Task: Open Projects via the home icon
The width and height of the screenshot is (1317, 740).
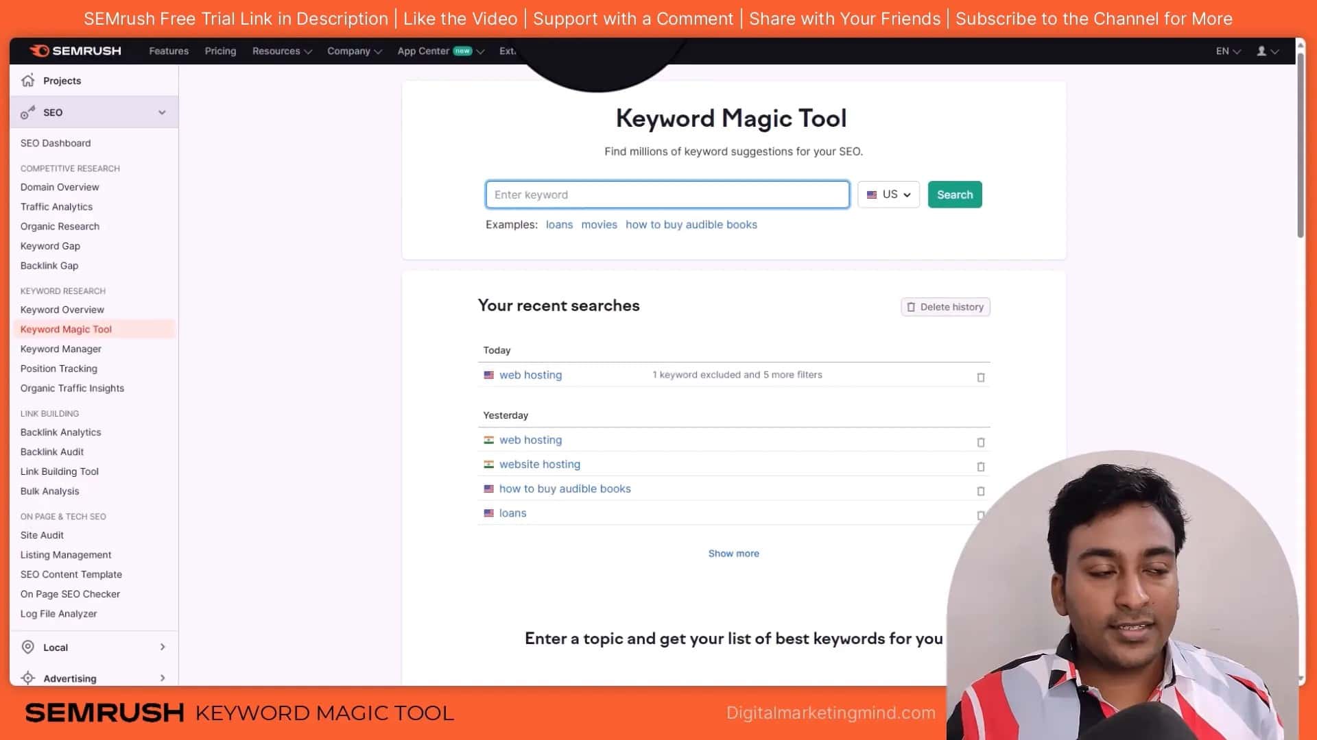Action: tap(27, 80)
